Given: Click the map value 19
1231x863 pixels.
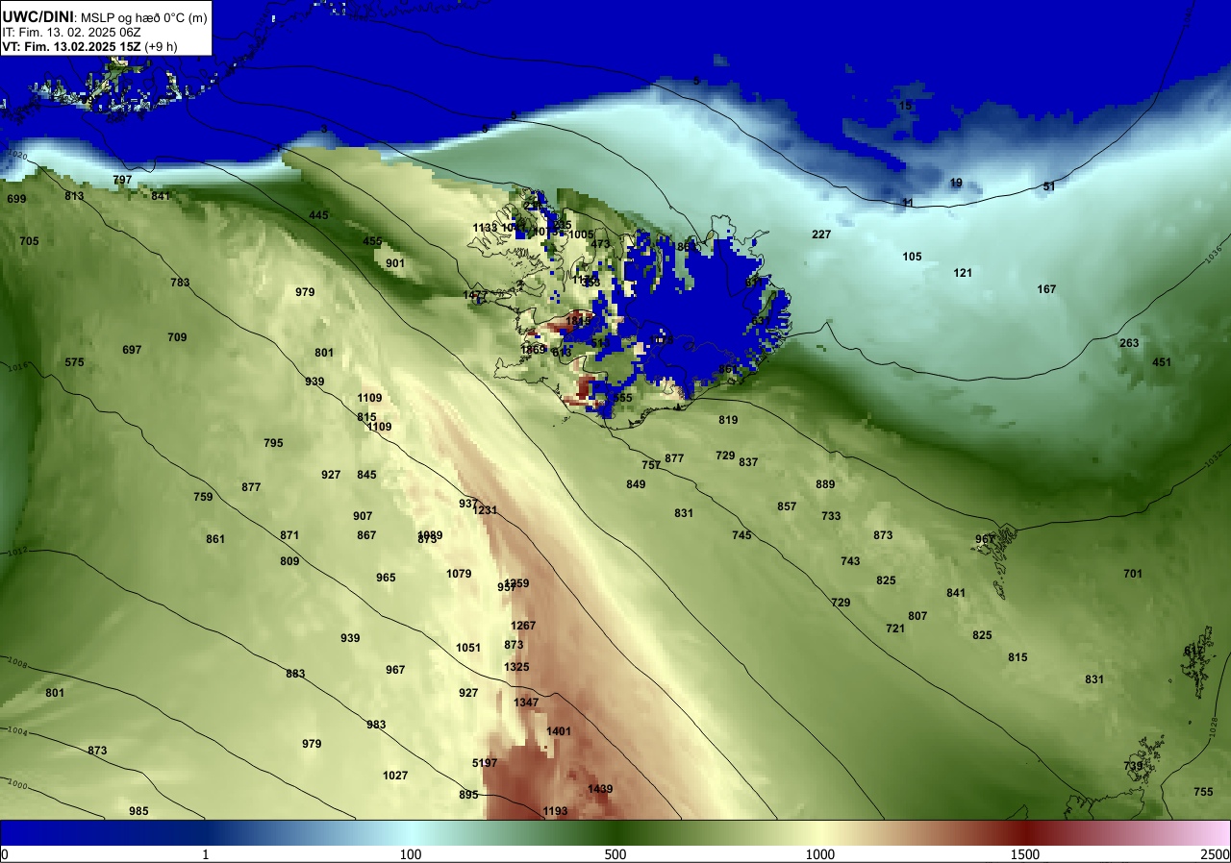Looking at the screenshot, I should click(956, 183).
